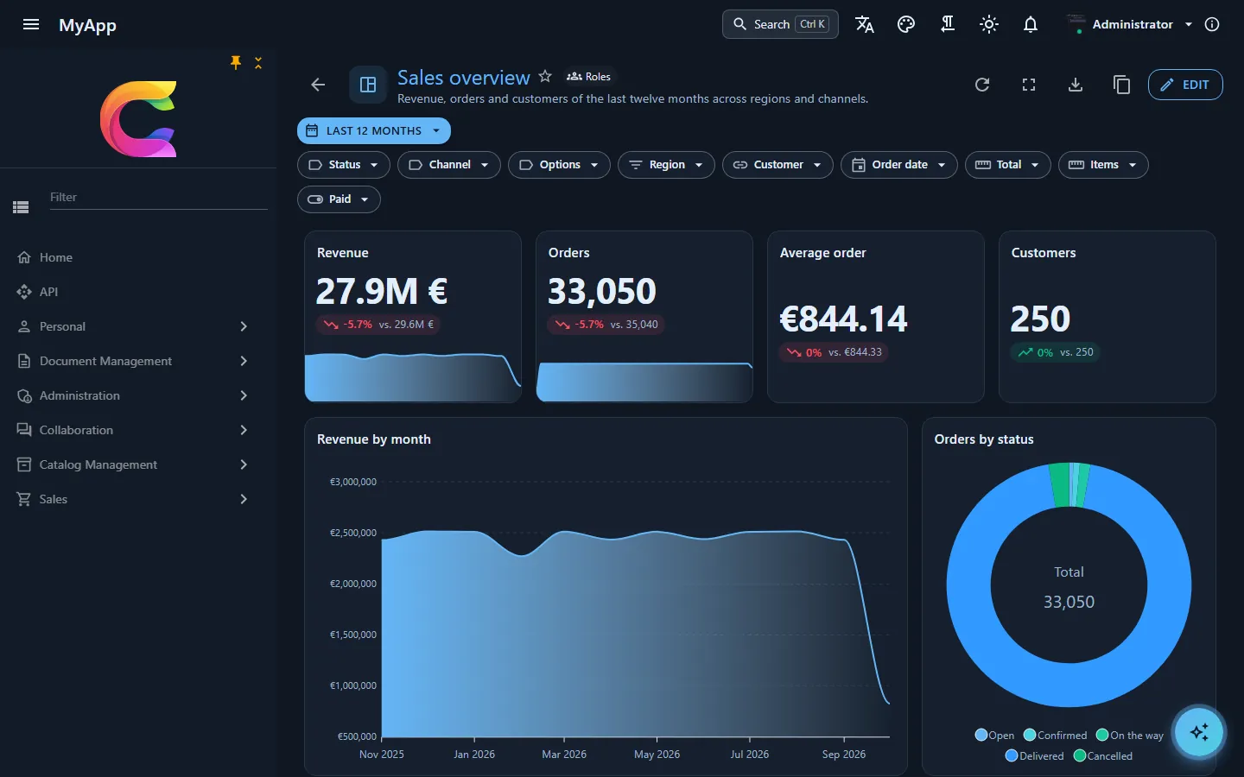The image size is (1244, 777).
Task: Go to Home in sidebar
Action: click(x=138, y=257)
